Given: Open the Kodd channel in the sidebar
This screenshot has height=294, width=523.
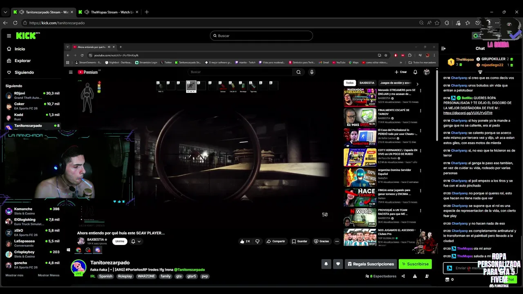Looking at the screenshot, I should (x=32, y=117).
